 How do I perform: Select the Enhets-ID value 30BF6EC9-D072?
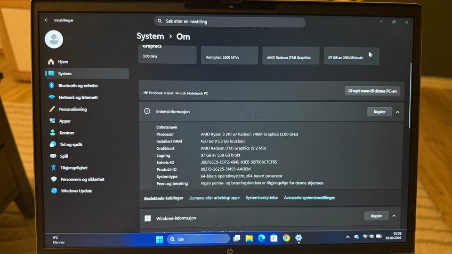(x=239, y=162)
